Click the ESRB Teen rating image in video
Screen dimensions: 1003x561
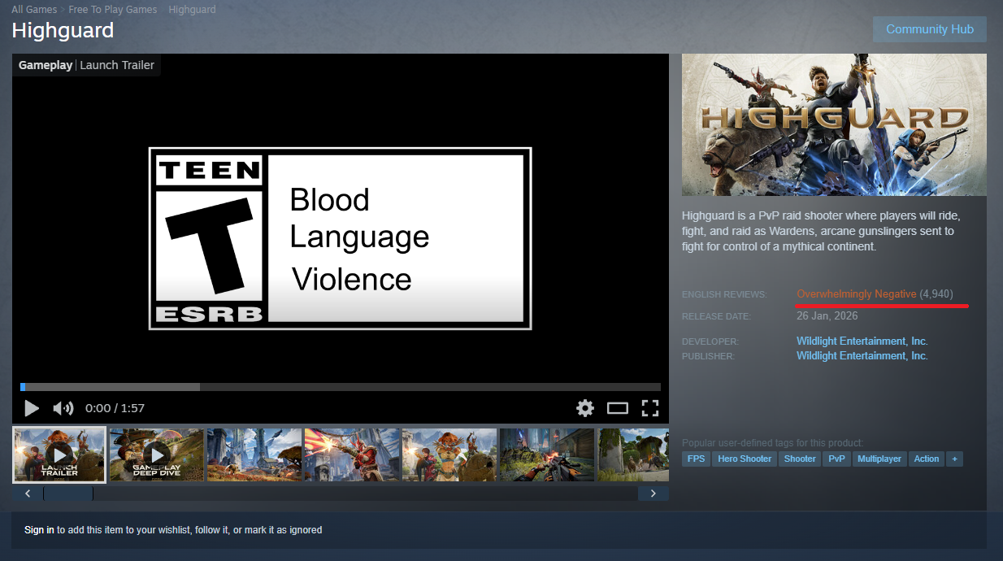(340, 238)
